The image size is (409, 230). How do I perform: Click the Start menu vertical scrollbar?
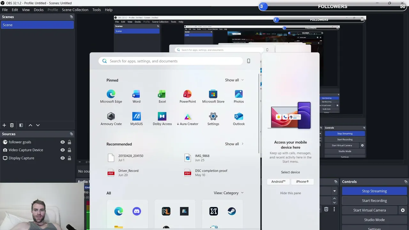pyautogui.click(x=259, y=113)
